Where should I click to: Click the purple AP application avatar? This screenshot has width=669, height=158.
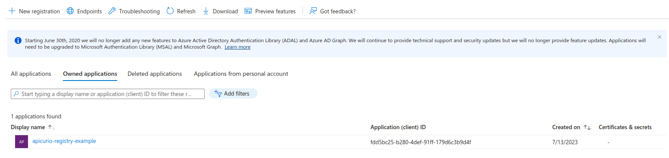[22, 142]
